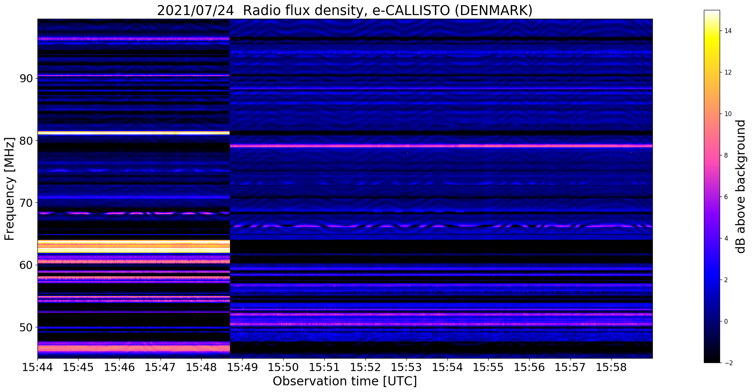Click the 15:54 time tick label
Viewport: 752px width, 392px height.
click(447, 367)
